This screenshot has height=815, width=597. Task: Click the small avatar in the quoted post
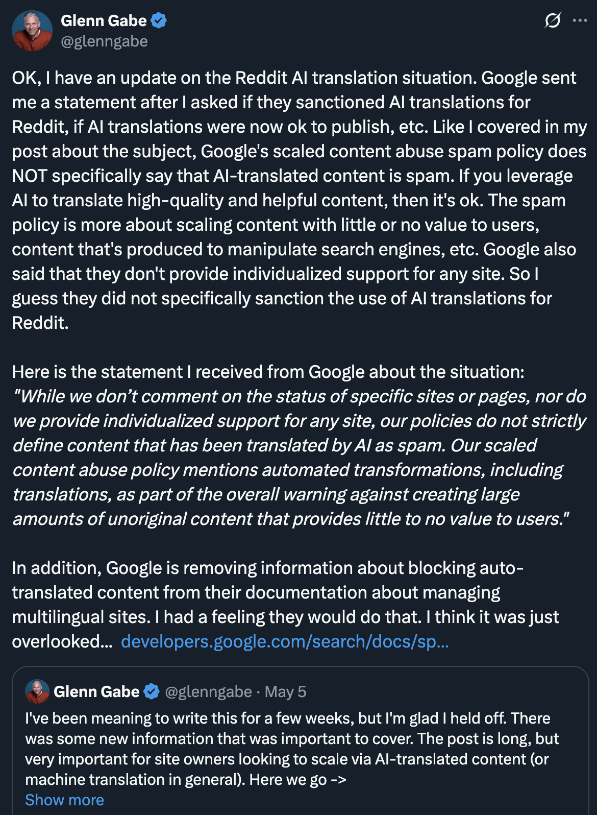[37, 691]
